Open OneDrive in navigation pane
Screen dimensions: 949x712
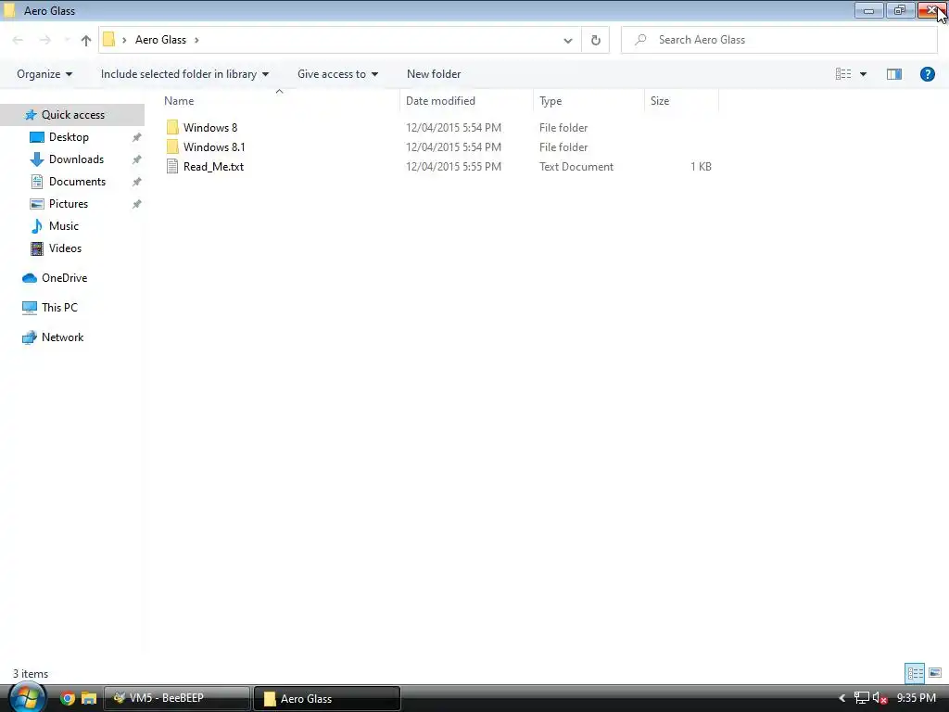64,278
